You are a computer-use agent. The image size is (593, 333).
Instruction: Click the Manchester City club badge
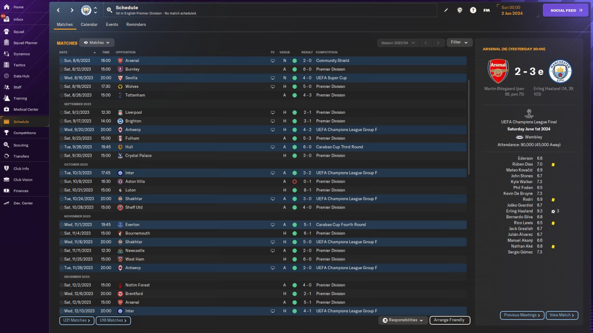click(x=86, y=10)
